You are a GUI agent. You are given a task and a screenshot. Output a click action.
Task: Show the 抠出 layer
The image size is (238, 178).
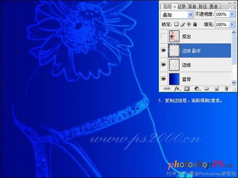click(163, 36)
